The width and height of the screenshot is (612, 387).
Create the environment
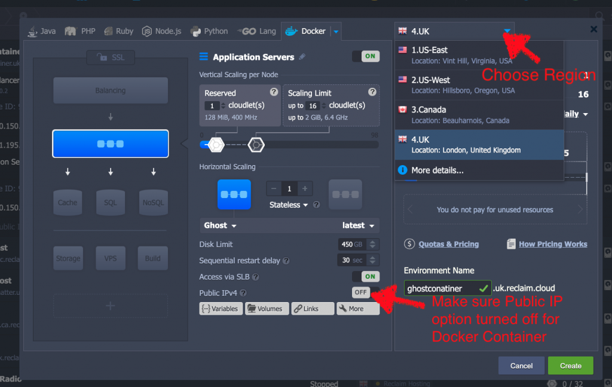pyautogui.click(x=571, y=365)
